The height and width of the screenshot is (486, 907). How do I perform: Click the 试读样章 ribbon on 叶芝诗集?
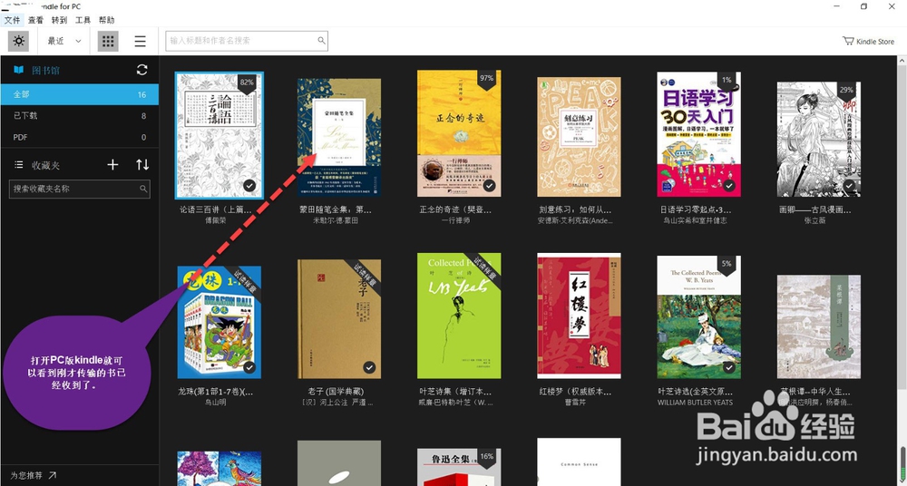[486, 267]
